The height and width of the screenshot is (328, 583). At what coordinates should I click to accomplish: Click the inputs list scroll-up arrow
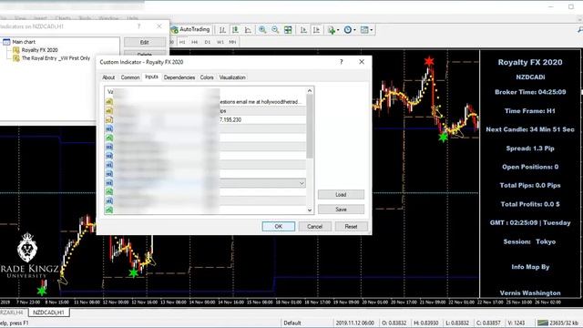pyautogui.click(x=310, y=91)
